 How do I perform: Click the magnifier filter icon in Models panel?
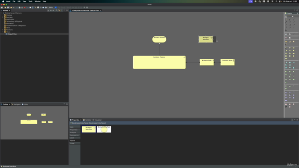tap(57, 10)
